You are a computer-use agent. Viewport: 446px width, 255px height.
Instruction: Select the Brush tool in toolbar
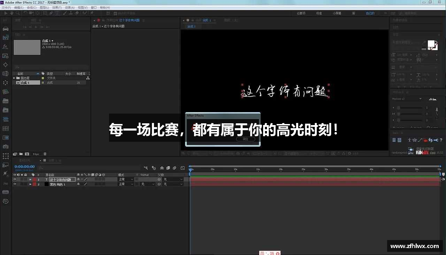(65, 13)
